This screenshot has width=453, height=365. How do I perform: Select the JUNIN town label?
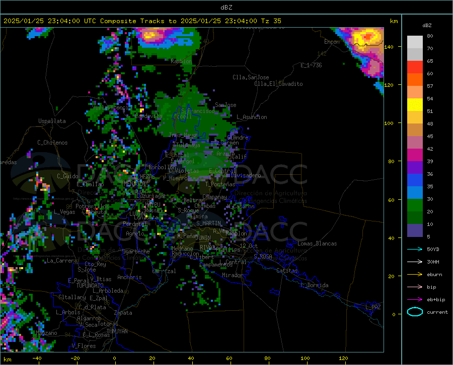(203, 238)
